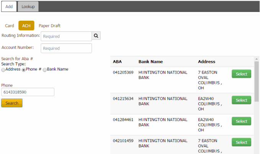Click the Routing Information input field
260x154 pixels.
point(66,36)
